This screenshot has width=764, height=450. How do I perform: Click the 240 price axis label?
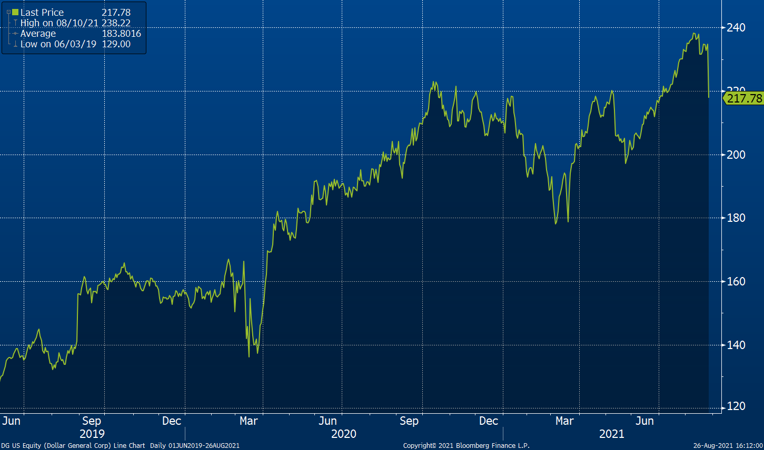pyautogui.click(x=736, y=27)
